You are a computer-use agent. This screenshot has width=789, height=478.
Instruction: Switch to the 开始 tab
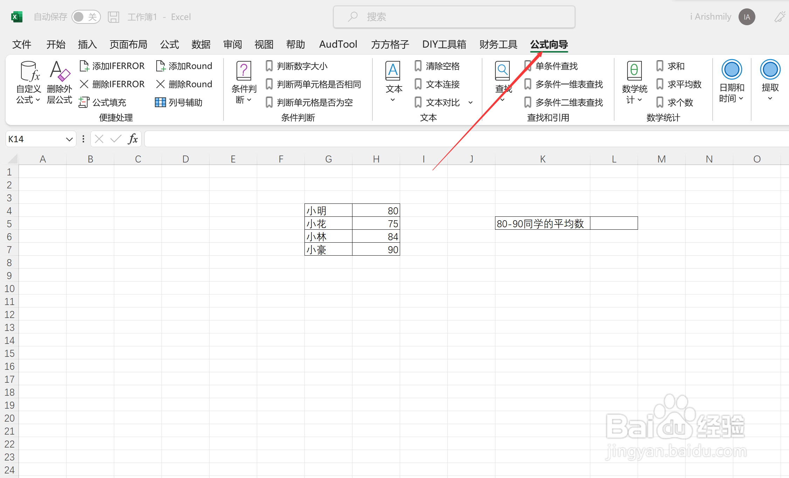[x=56, y=44]
